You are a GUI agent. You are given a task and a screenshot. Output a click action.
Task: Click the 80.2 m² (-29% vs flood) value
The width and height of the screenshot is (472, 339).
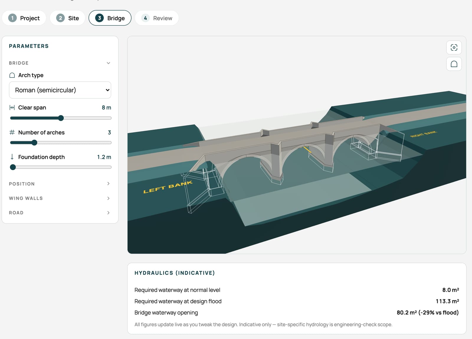click(x=428, y=312)
